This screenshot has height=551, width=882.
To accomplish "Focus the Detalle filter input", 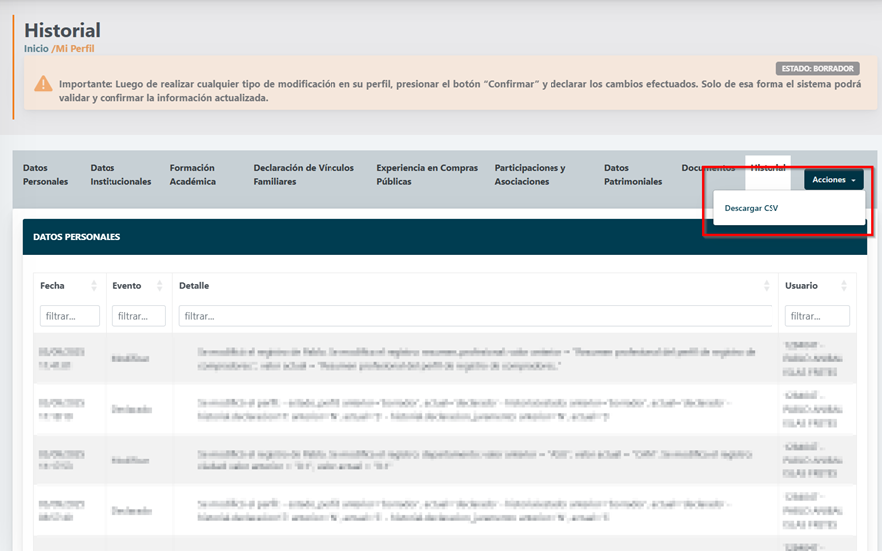I will point(475,316).
